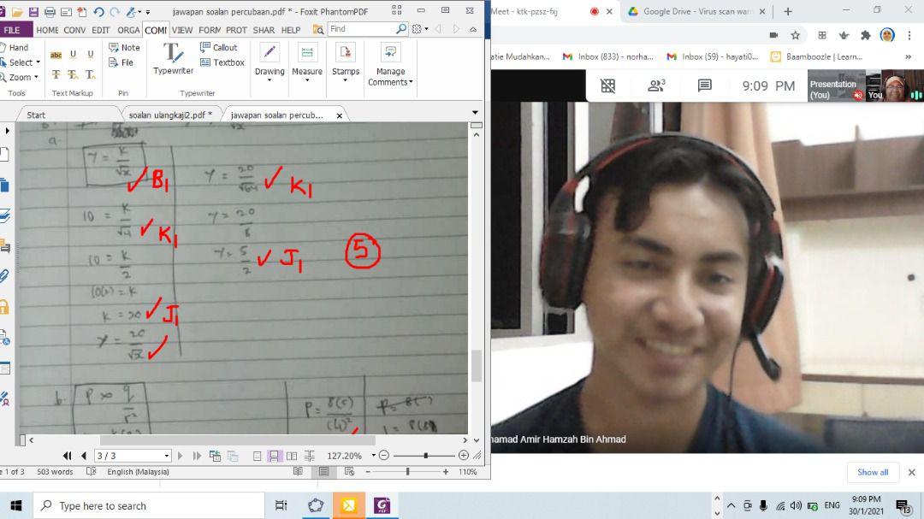Open the Google Meet chat panel
The height and width of the screenshot is (519, 924).
[705, 86]
